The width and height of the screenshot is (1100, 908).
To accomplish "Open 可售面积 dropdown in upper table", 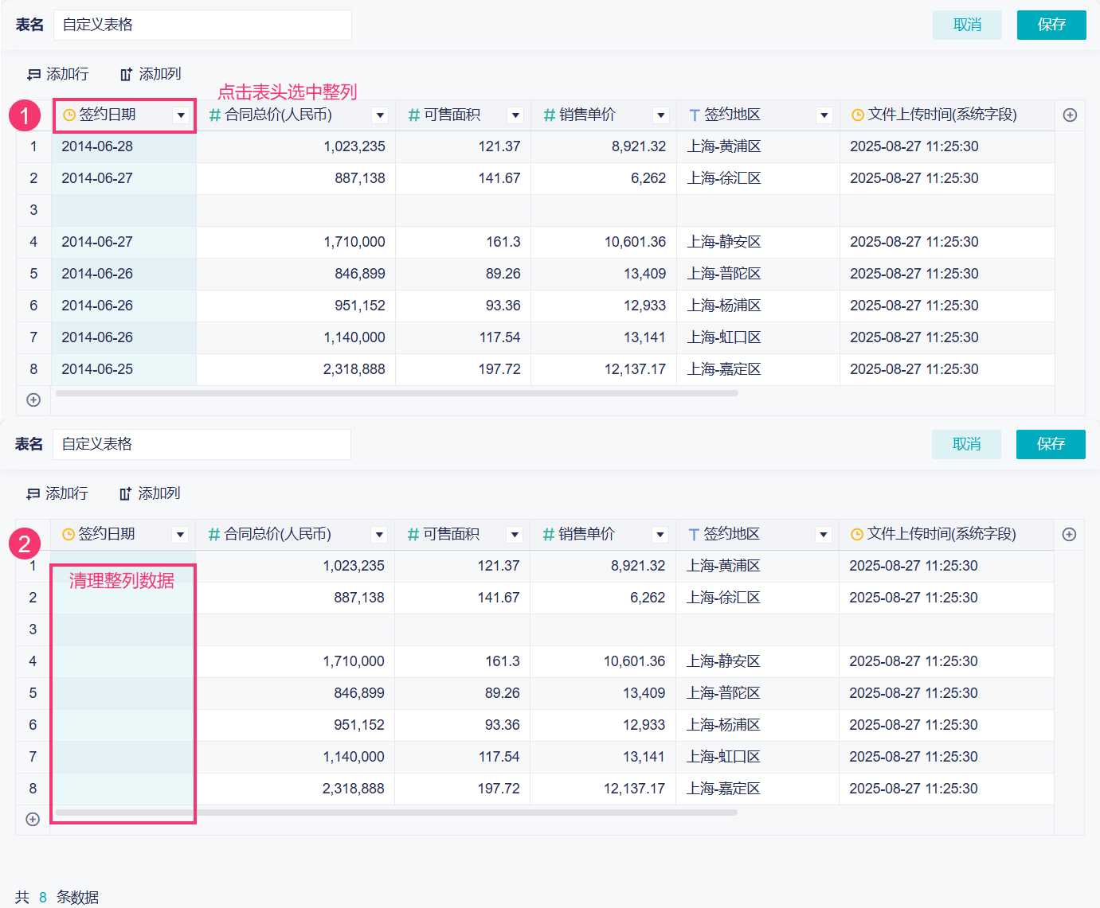I will [x=516, y=115].
